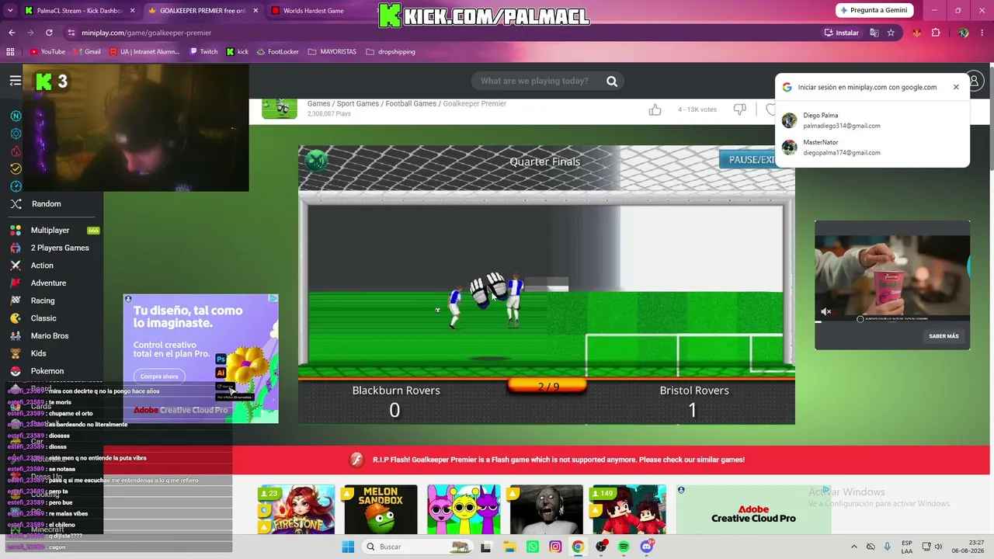Open Spotify from the taskbar

pos(624,547)
